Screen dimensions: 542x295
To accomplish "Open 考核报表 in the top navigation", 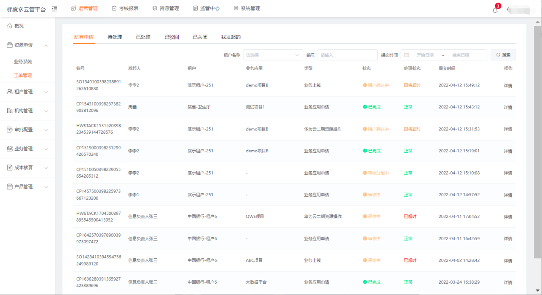I will tap(129, 8).
